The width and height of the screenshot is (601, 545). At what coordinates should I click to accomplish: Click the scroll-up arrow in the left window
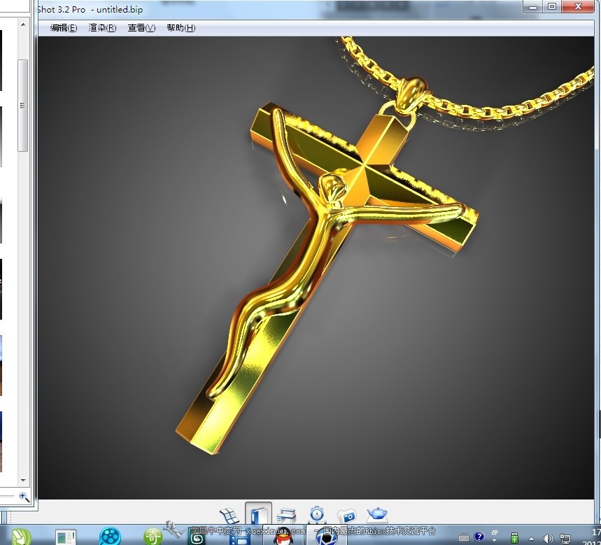[23, 24]
